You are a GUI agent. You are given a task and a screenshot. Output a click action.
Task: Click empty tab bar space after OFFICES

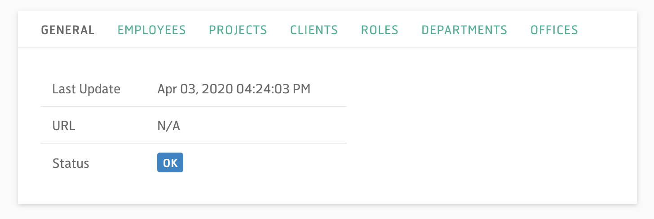pyautogui.click(x=606, y=30)
